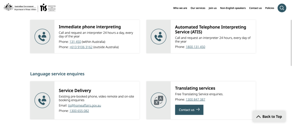Click the teal Contact us button
Screen dimensions: 292x126
[189, 110]
